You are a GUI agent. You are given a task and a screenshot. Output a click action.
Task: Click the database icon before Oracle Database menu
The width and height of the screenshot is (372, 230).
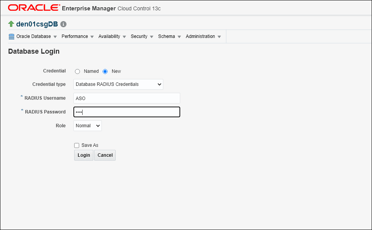(x=11, y=36)
